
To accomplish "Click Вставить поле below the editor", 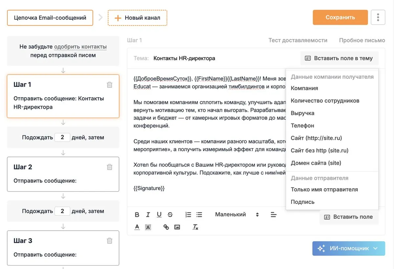I will (349, 217).
